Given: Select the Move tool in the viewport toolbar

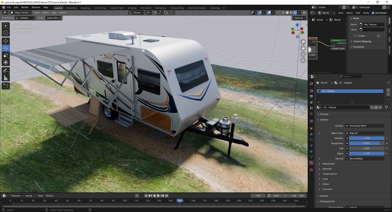Looking at the screenshot, I should [x=6, y=40].
